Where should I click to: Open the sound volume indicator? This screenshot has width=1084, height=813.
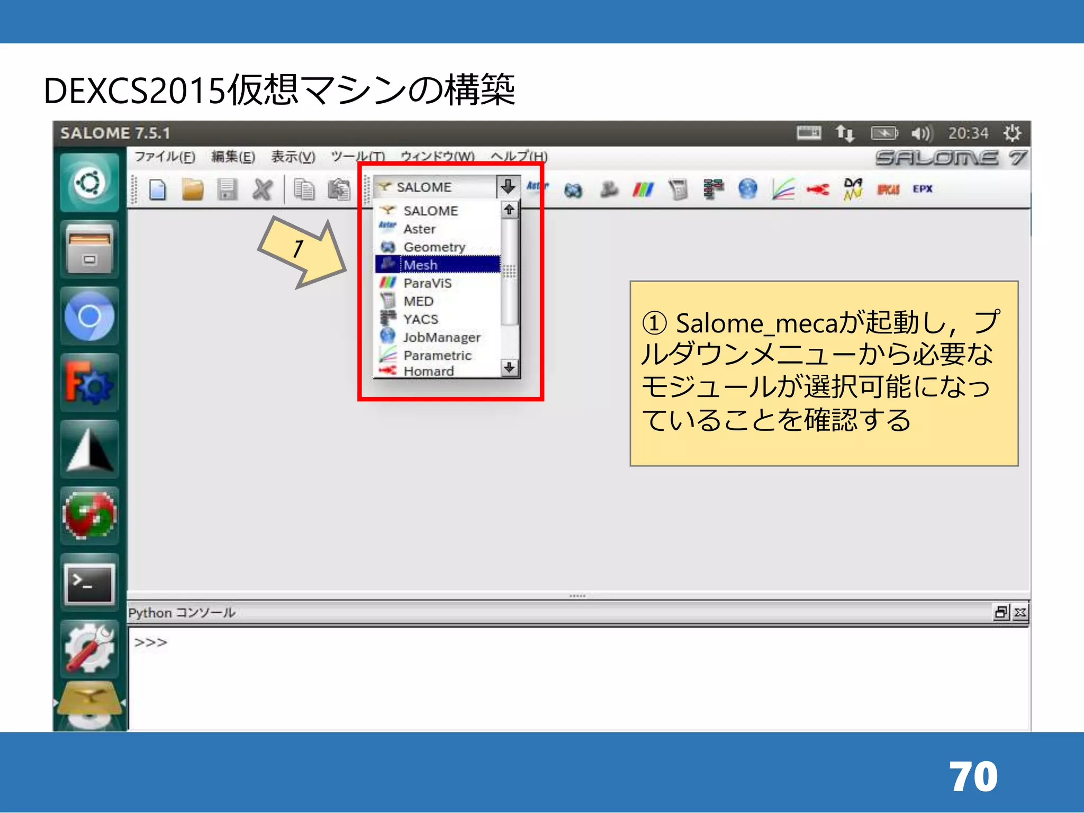922,133
